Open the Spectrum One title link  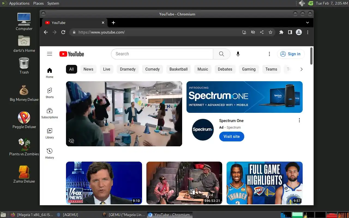pyautogui.click(x=231, y=121)
